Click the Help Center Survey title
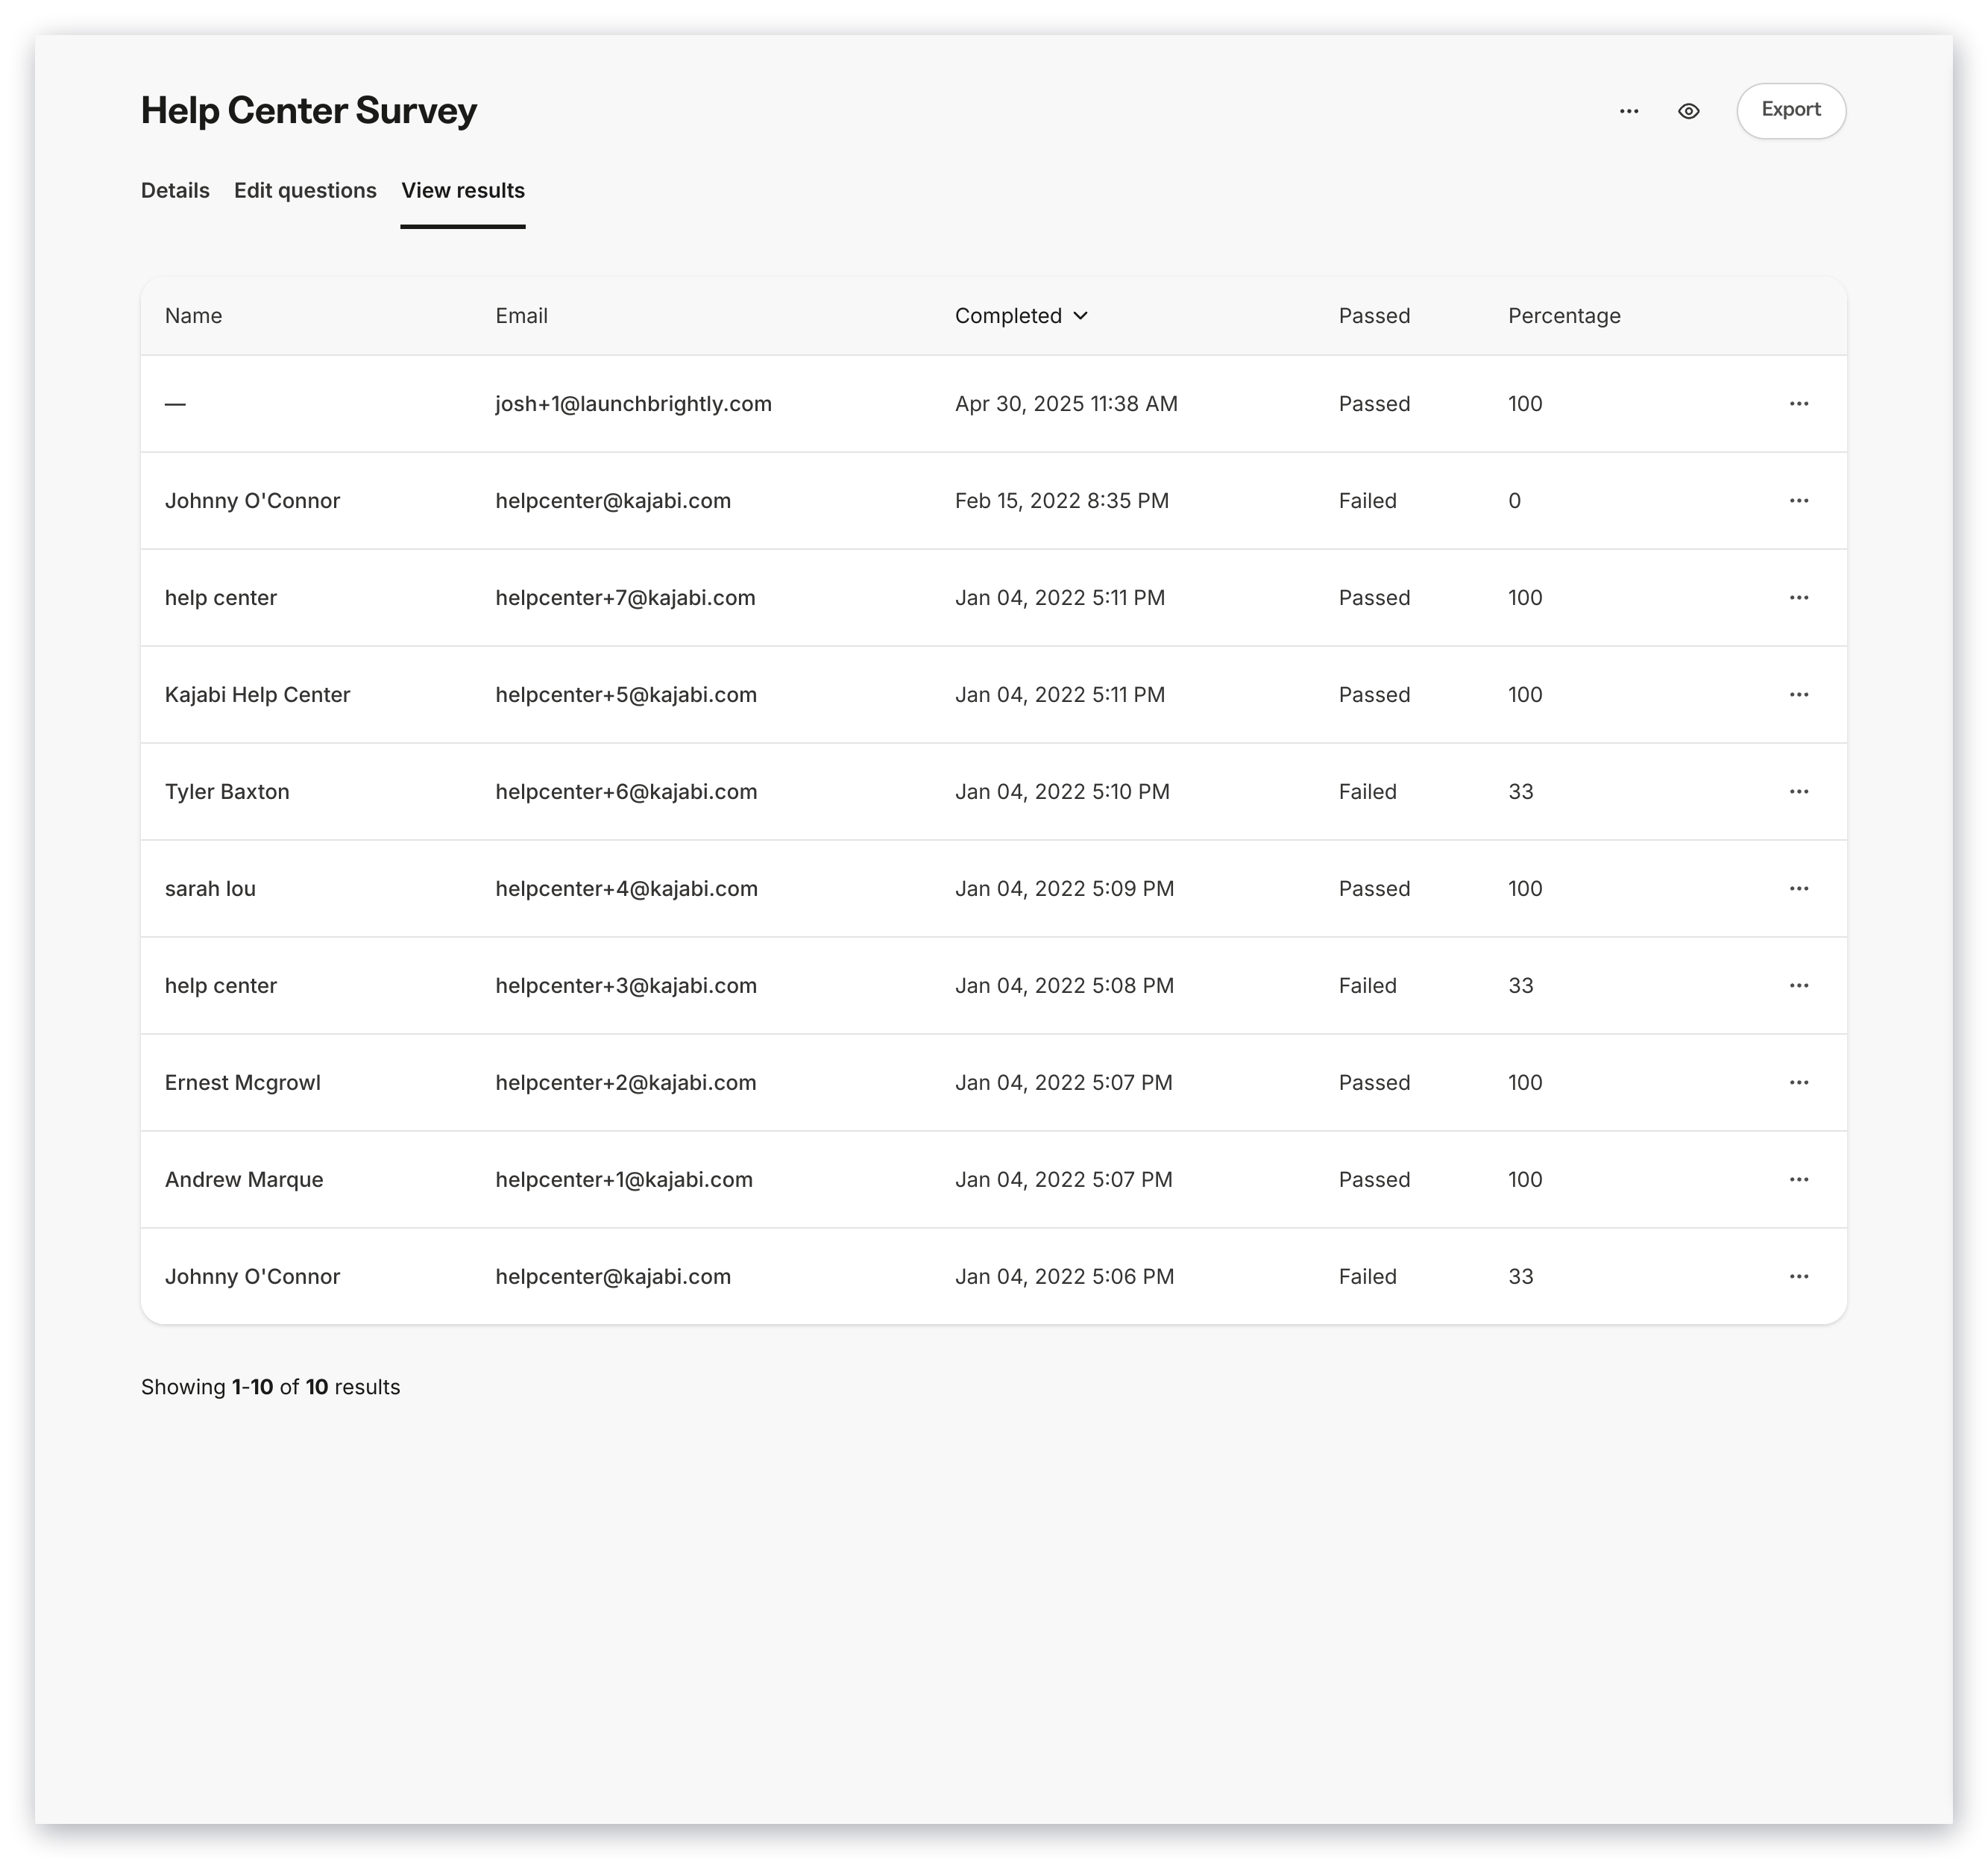 point(308,110)
